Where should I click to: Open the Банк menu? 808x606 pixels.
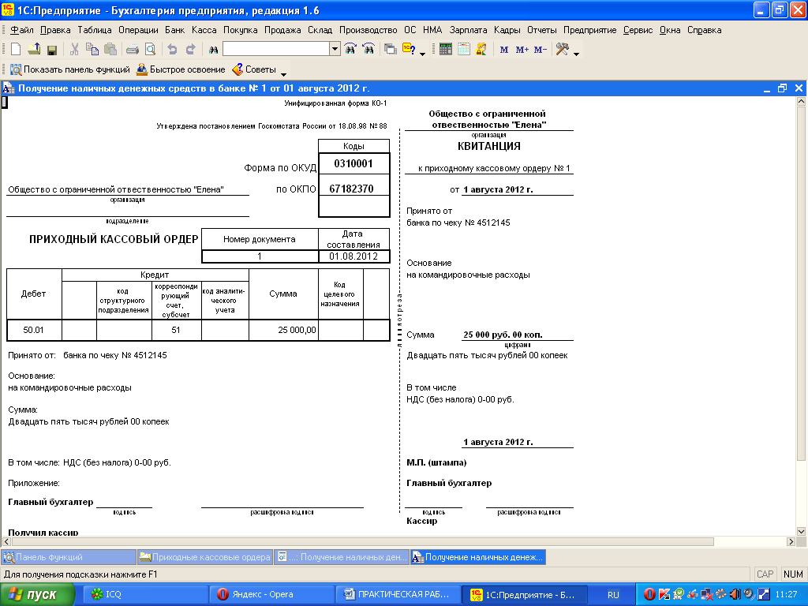tap(174, 30)
